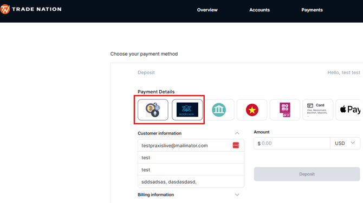This screenshot has width=363, height=203.
Task: Click the Deposit button
Action: click(x=307, y=174)
